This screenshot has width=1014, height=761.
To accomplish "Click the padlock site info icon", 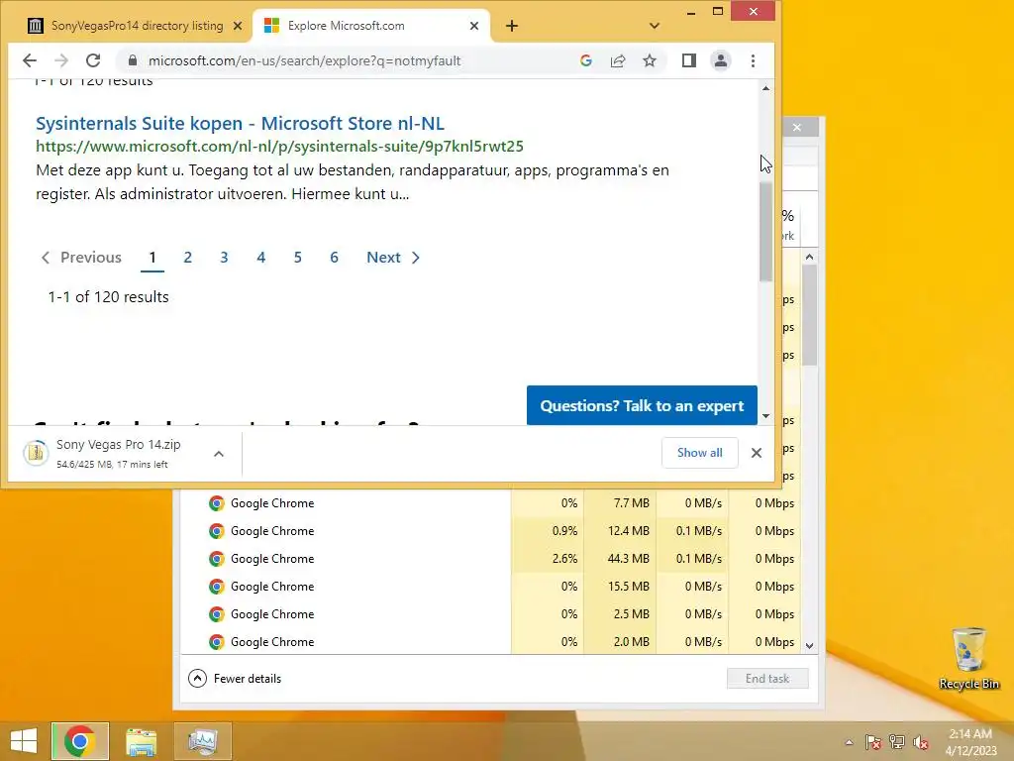I will click(133, 60).
